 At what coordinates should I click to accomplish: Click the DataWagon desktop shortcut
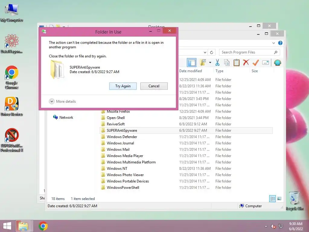point(12,43)
